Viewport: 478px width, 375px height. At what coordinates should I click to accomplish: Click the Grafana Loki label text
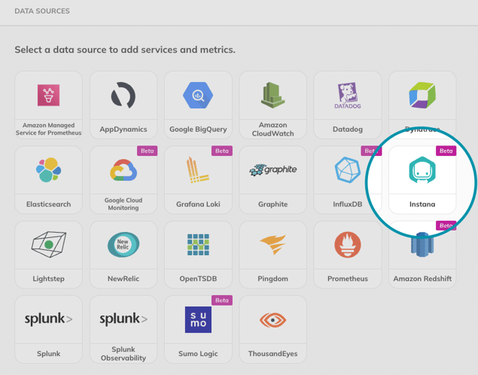coord(198,204)
